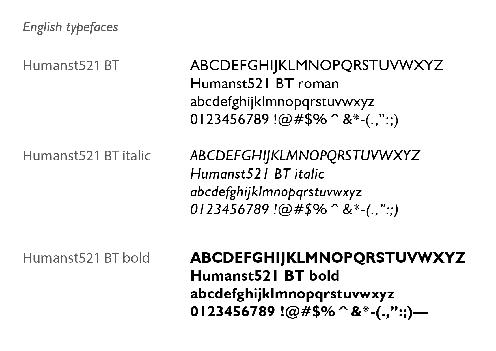Click the black italic "Humanst521 BT italic" sample
Screen dimensions: 496x351
[x=257, y=174]
